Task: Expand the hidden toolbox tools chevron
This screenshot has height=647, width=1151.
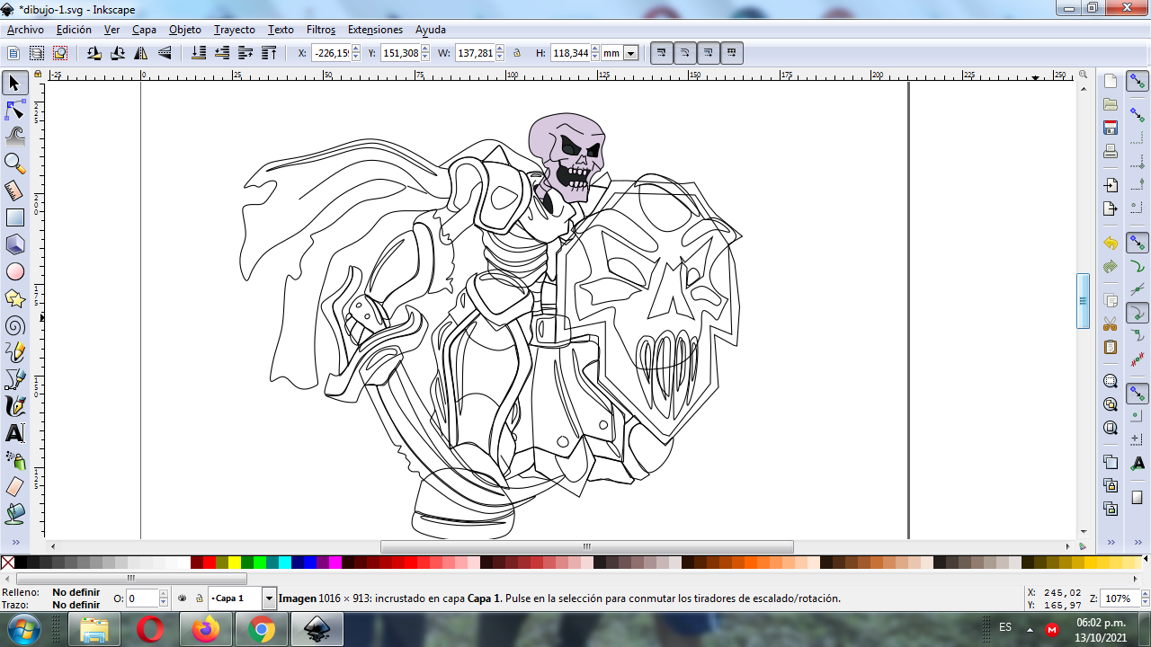Action: pos(14,542)
